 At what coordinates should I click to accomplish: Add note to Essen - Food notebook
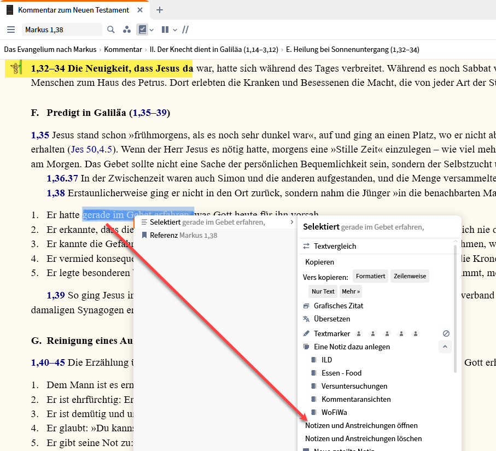(x=341, y=373)
